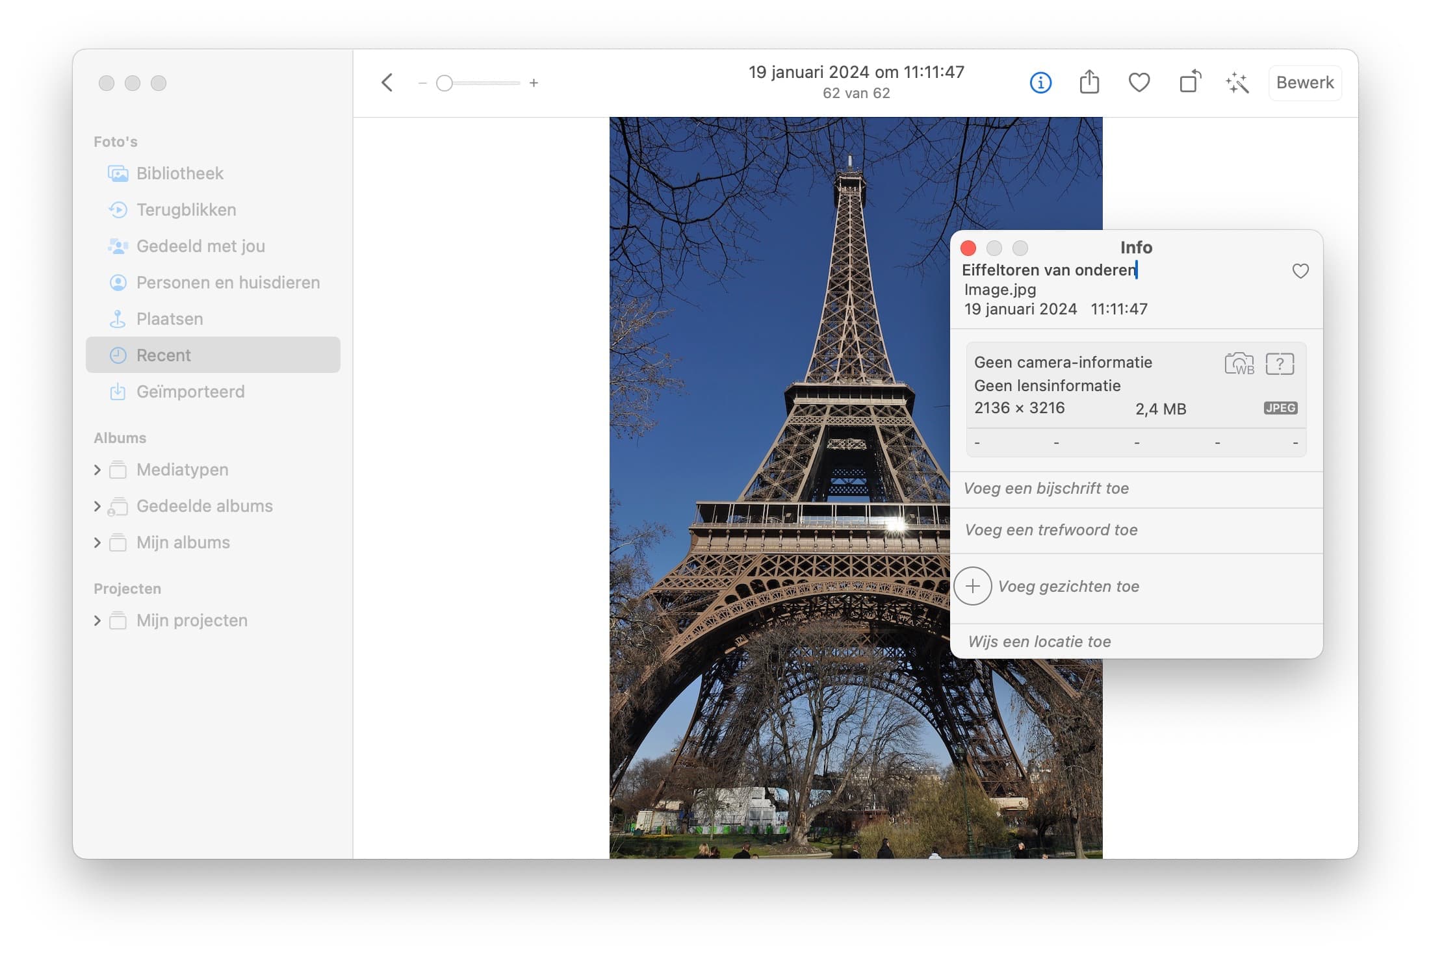Expand the Gedeelde albums chevron
1431x955 pixels.
pyautogui.click(x=97, y=506)
